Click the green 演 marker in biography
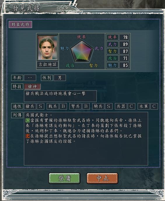The image size is (165, 201). pyautogui.click(x=28, y=120)
